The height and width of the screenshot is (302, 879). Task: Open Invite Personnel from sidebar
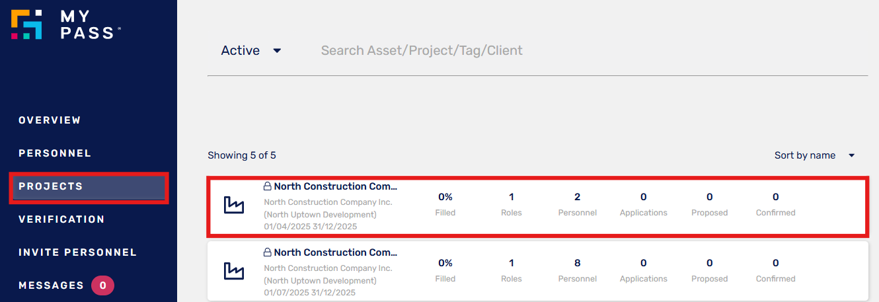click(77, 252)
